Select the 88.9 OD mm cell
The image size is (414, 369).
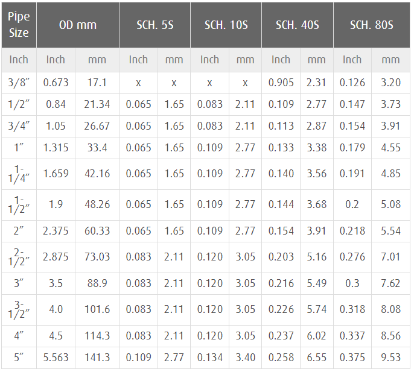97,283
